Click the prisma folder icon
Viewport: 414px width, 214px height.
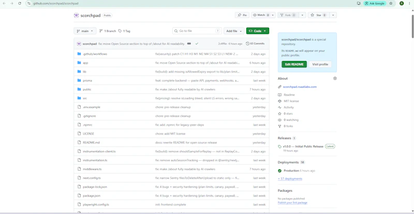tap(79, 80)
